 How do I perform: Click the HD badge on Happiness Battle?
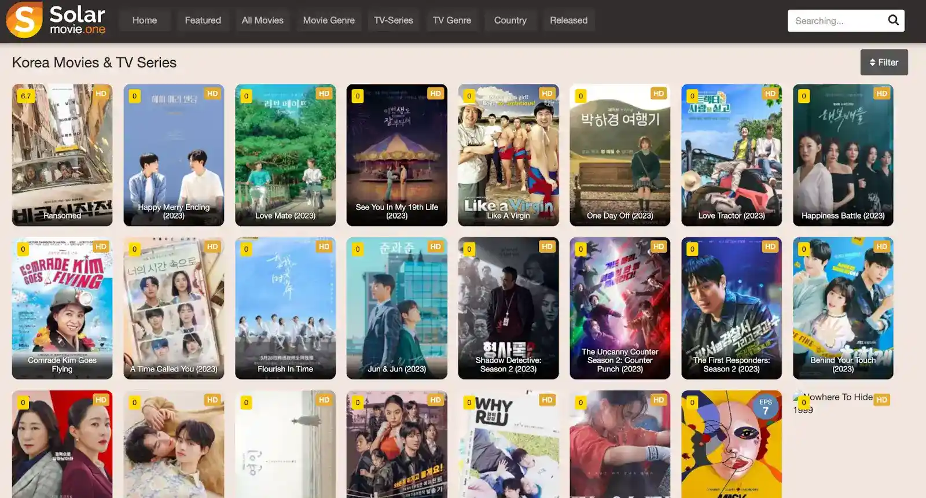(x=881, y=93)
